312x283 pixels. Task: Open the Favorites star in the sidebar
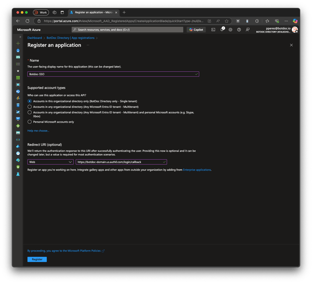[x=18, y=71]
